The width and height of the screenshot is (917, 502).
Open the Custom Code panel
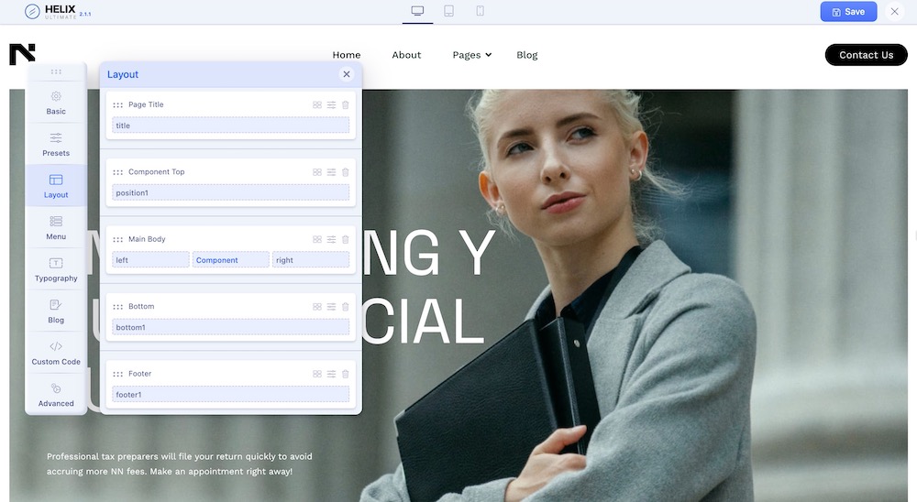(56, 353)
